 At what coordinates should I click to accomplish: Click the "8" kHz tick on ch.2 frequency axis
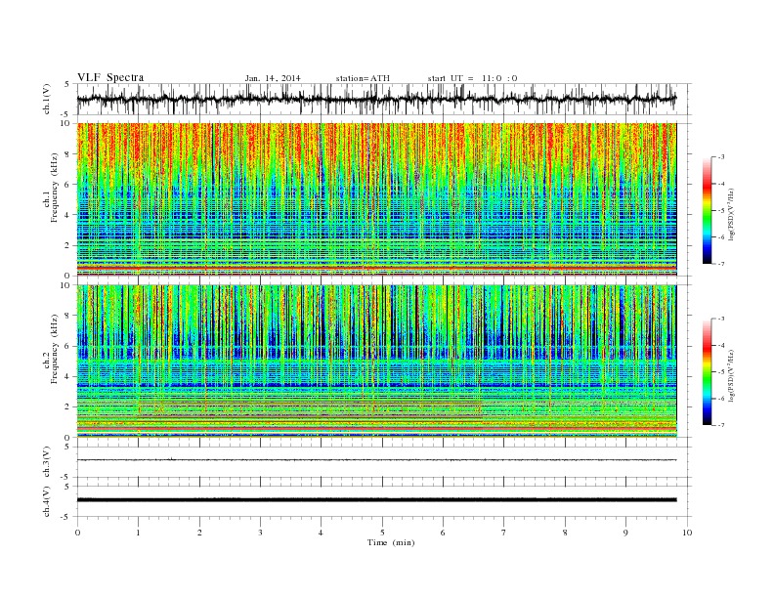point(67,316)
